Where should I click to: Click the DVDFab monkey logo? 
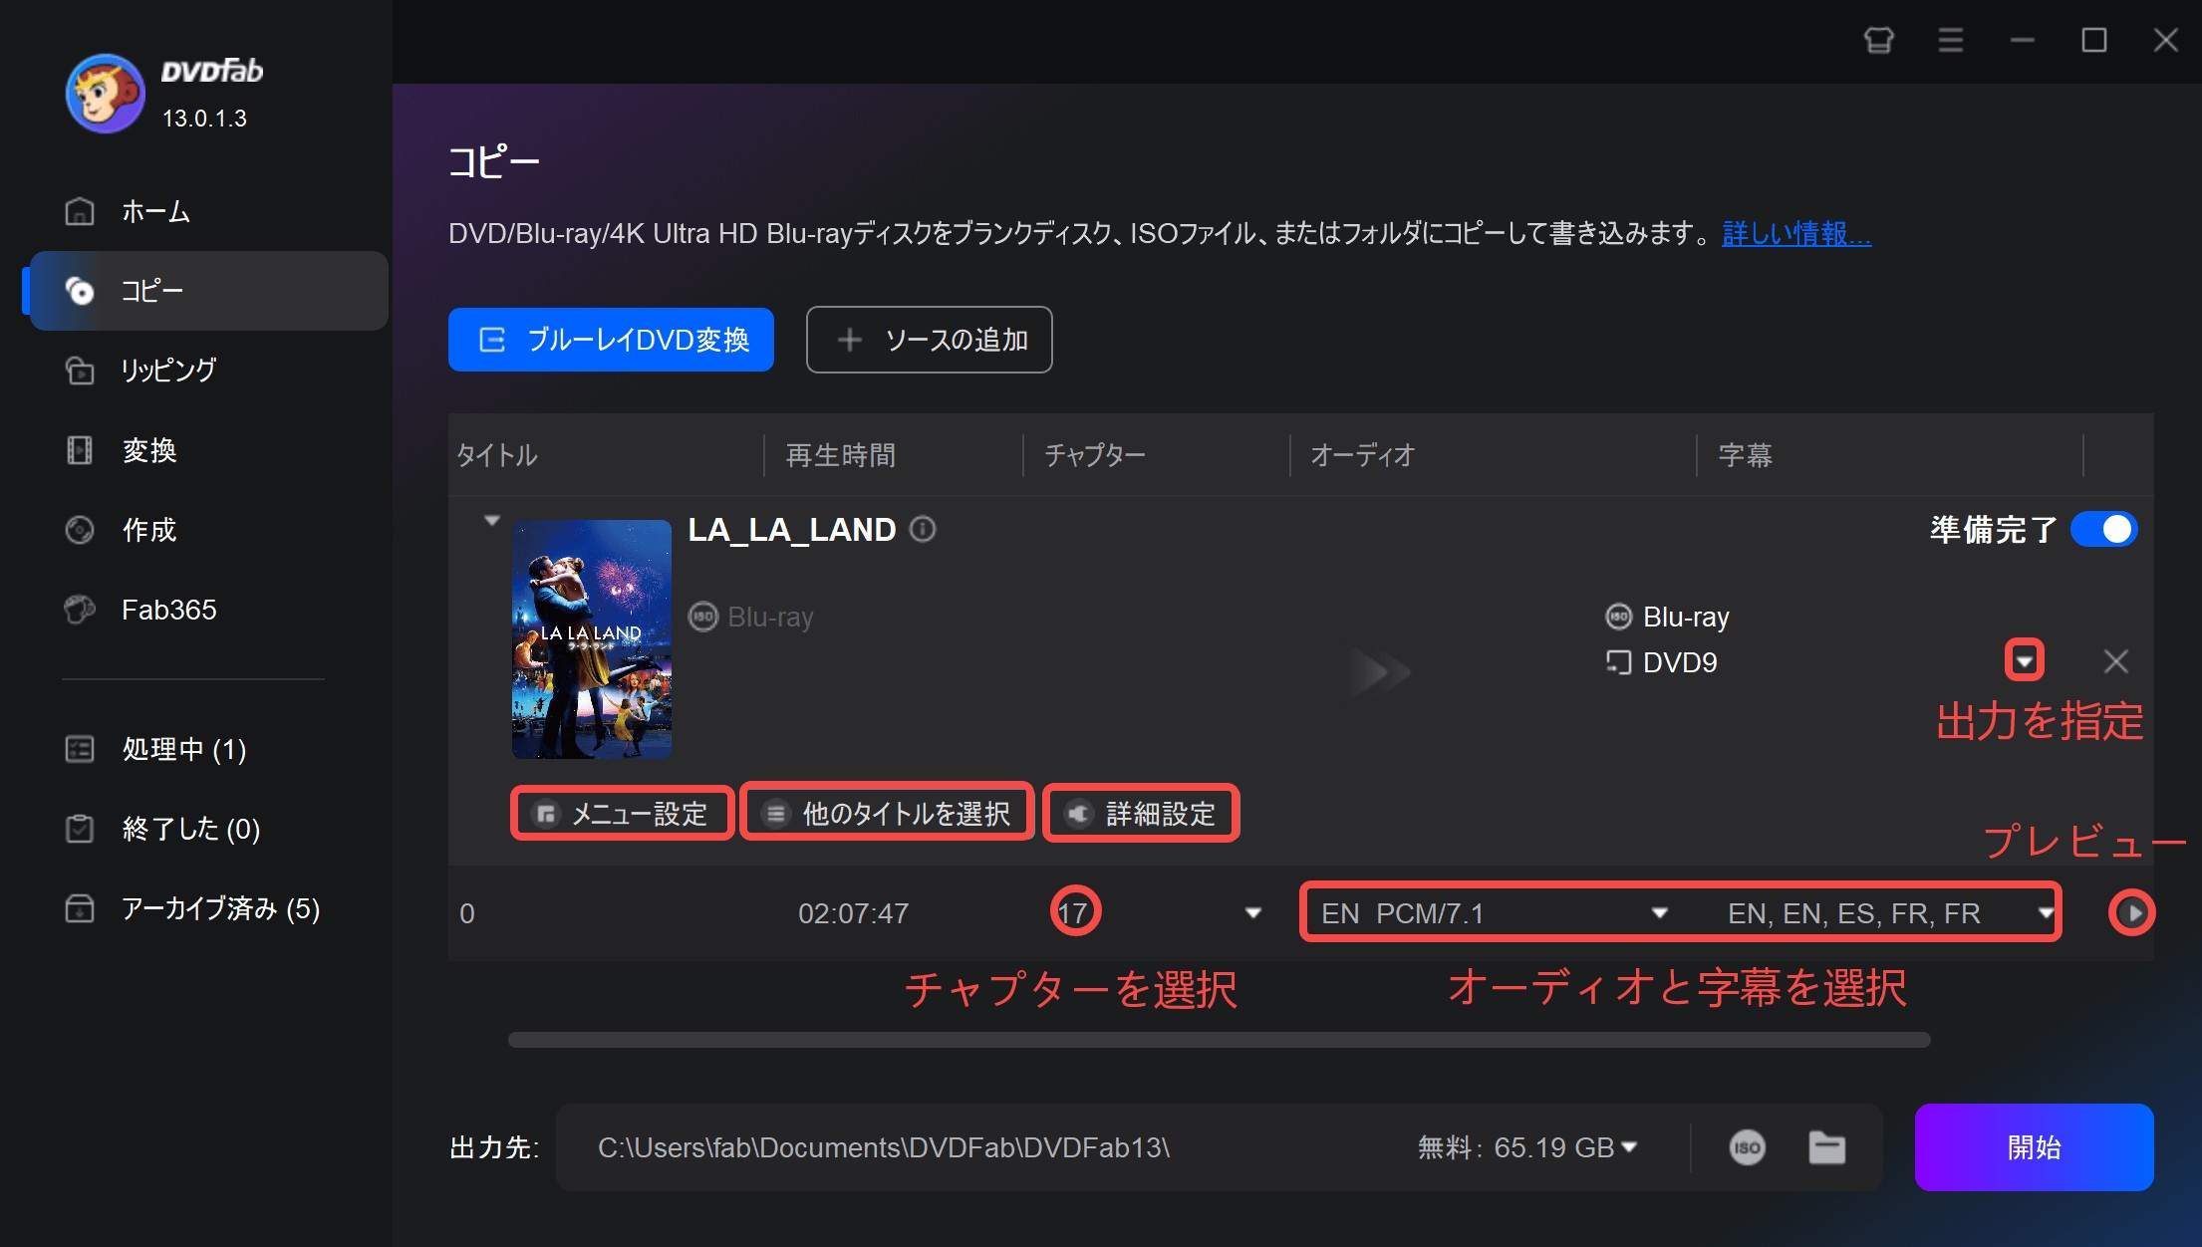(106, 94)
